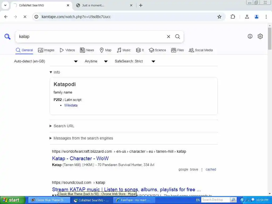Open Katap - Character - WoW result
Image resolution: width=272 pixels, height=204 pixels.
click(x=80, y=158)
